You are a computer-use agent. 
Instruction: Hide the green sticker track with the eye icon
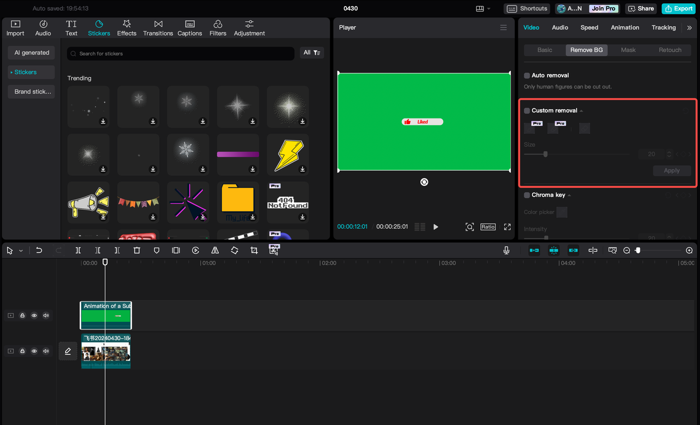(34, 315)
